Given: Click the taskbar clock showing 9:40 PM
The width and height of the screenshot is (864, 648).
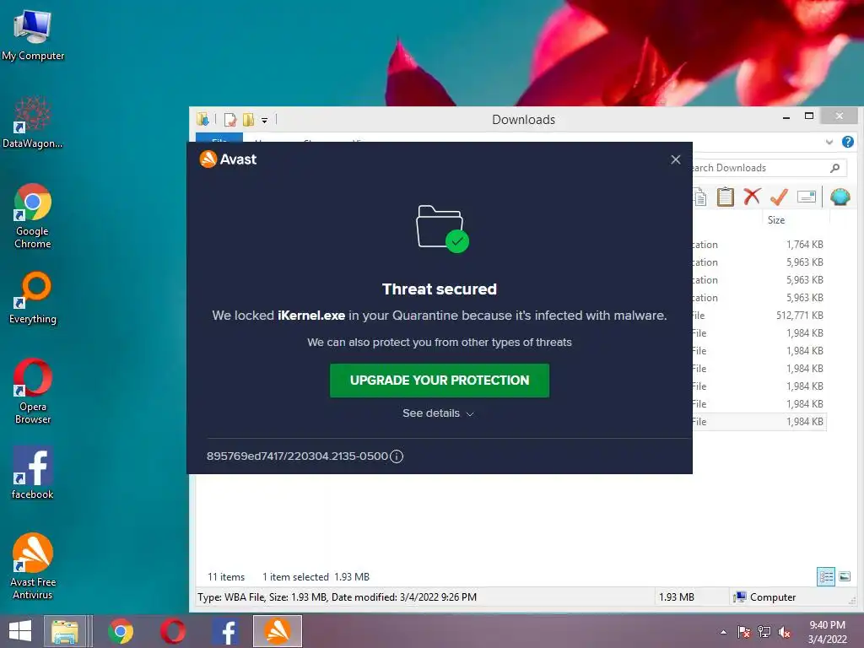Looking at the screenshot, I should (x=827, y=631).
